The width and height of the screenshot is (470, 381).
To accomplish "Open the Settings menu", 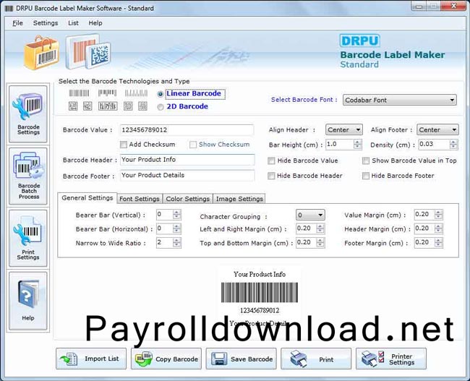I will 46,23.
